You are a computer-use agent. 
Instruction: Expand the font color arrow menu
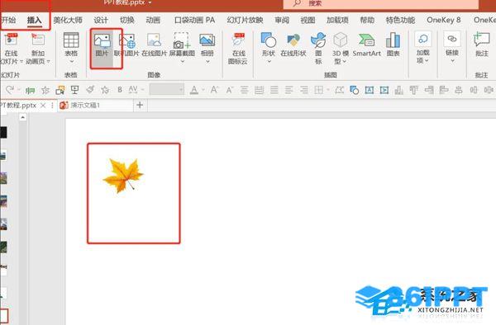pos(203,90)
